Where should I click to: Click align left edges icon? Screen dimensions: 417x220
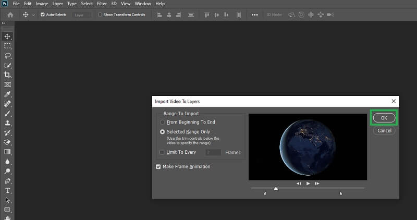(x=160, y=15)
